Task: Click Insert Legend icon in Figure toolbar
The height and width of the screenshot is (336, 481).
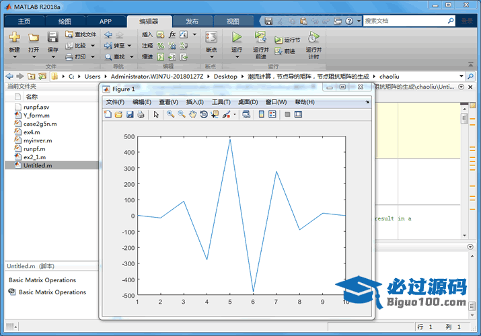Action: coord(272,114)
